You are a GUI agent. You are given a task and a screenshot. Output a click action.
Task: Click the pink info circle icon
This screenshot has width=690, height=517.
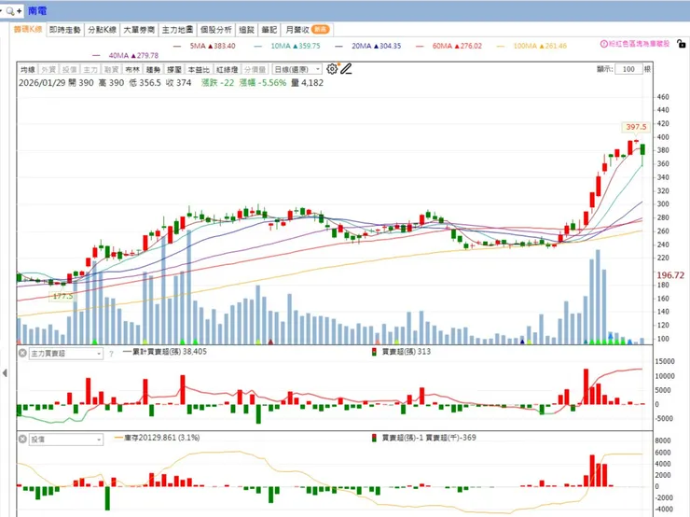tap(604, 44)
